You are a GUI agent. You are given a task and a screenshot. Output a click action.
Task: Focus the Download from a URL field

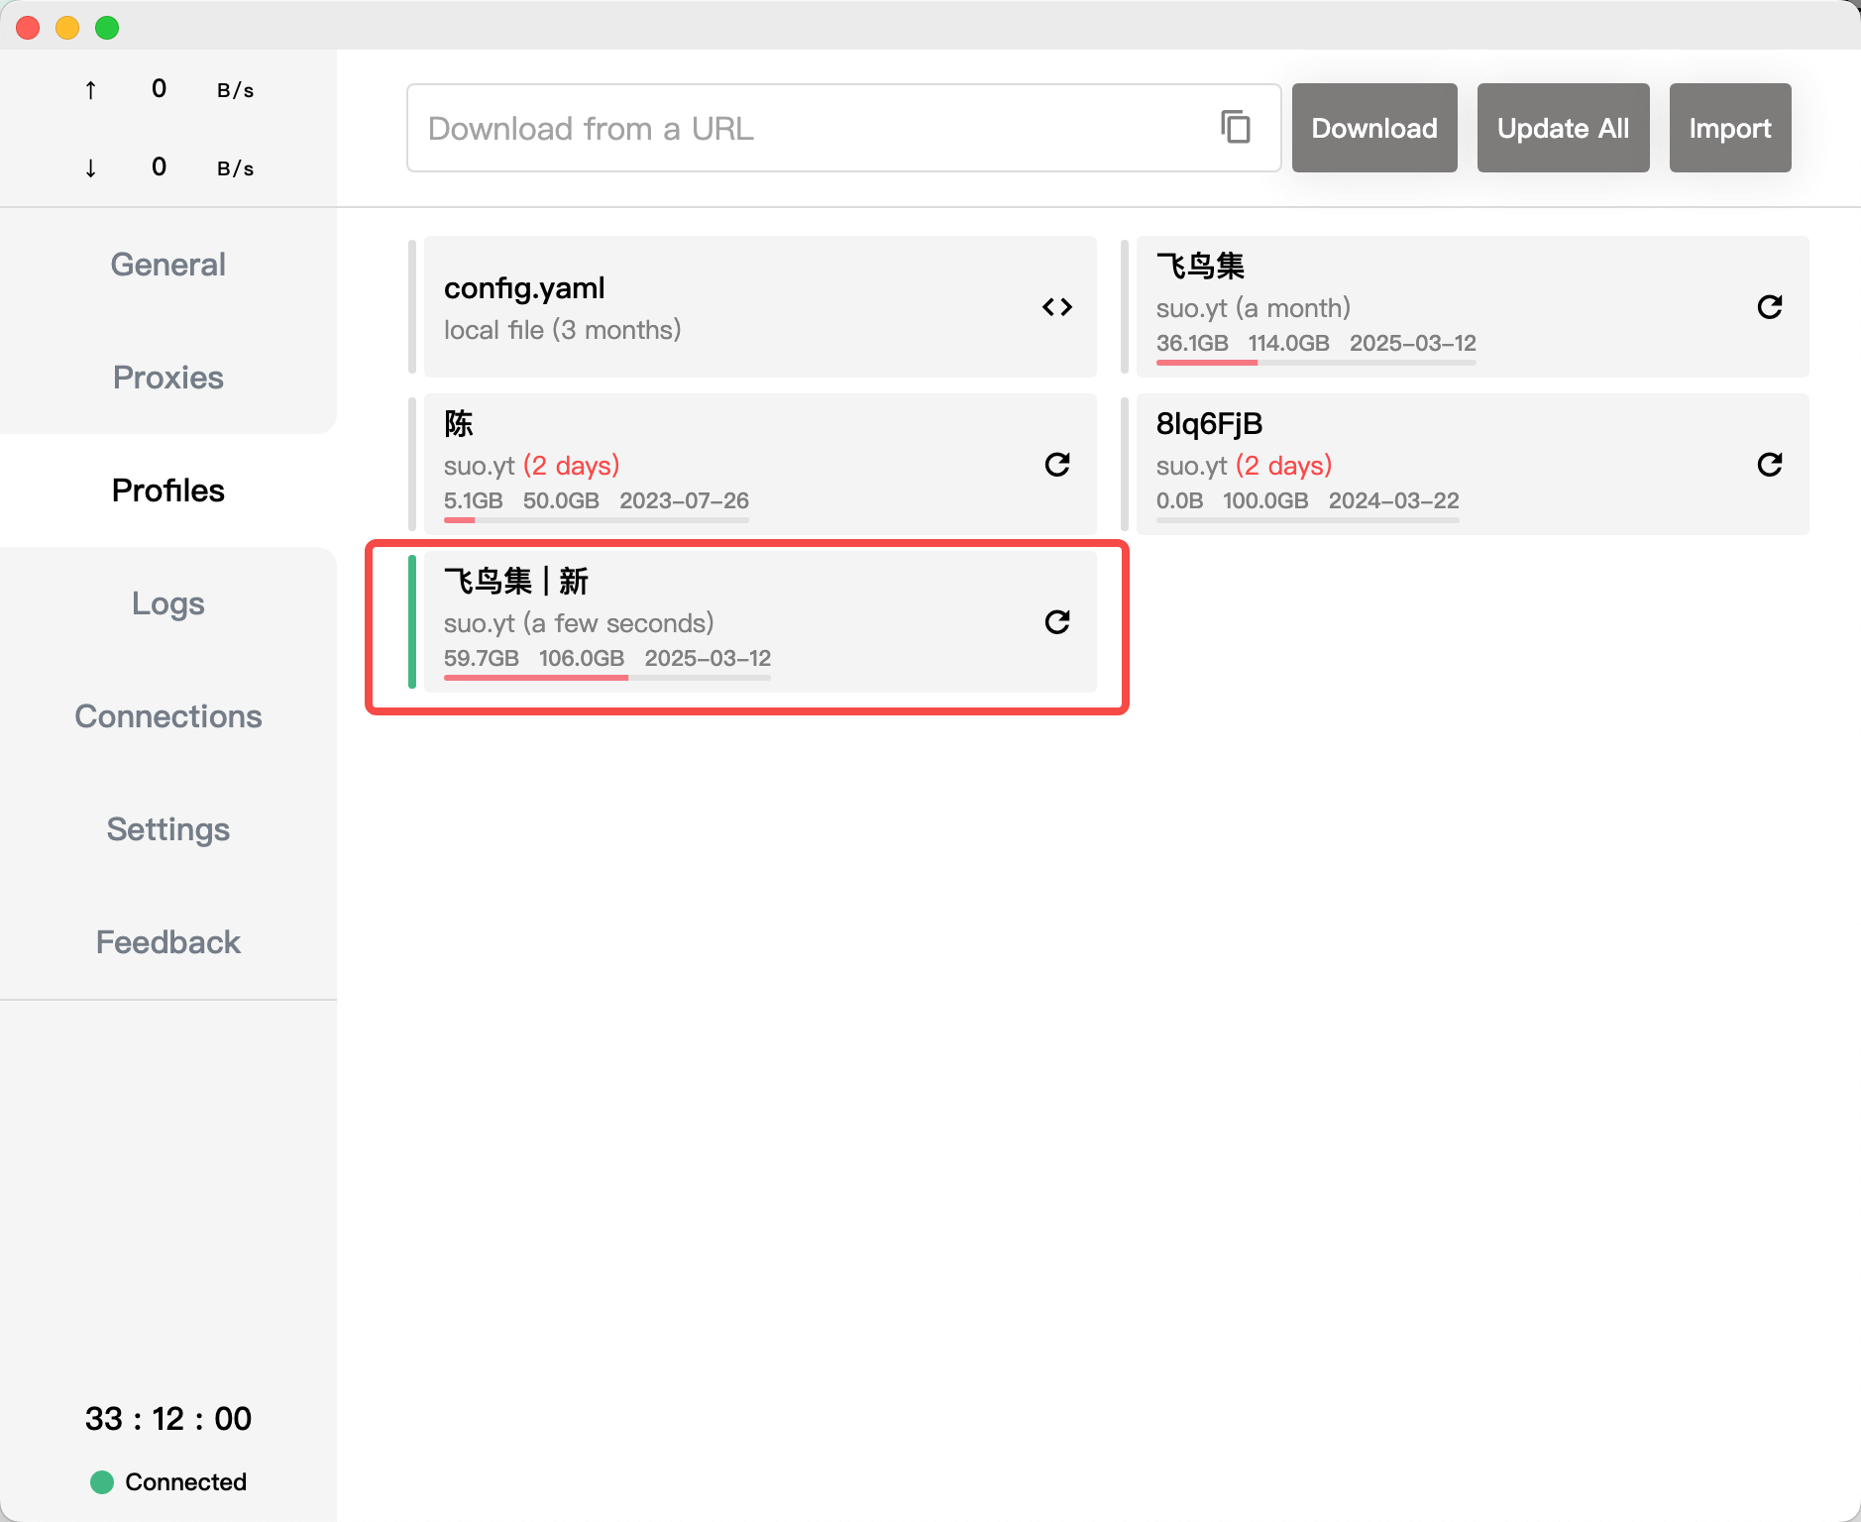[843, 128]
